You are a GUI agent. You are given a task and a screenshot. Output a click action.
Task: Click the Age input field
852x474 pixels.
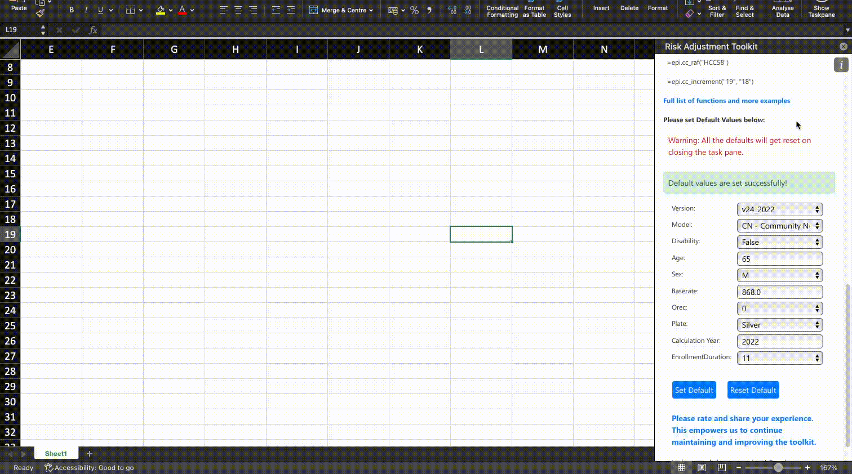tap(780, 259)
